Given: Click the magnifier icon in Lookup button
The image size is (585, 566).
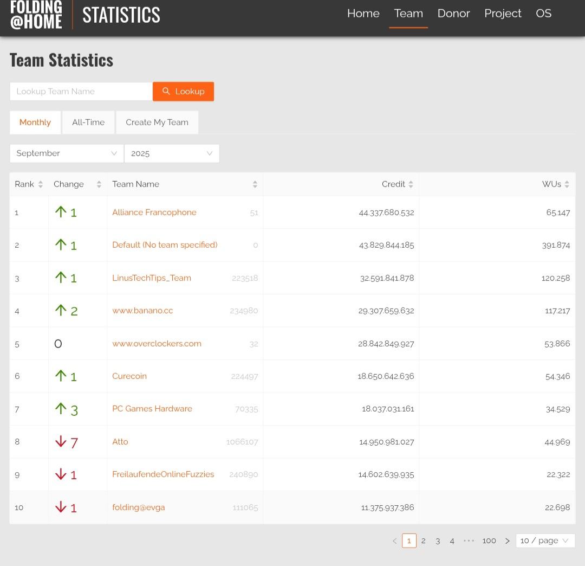Looking at the screenshot, I should (166, 91).
